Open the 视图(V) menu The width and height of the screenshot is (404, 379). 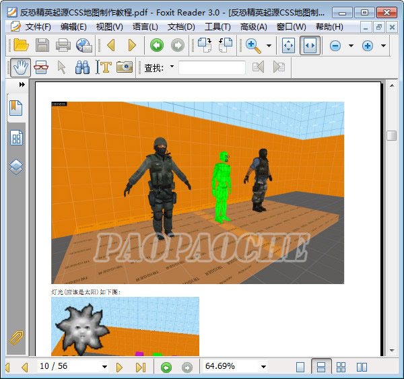coord(110,27)
